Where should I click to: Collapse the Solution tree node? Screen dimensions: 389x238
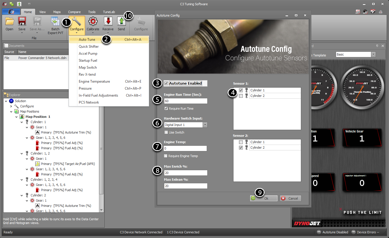tap(6, 101)
